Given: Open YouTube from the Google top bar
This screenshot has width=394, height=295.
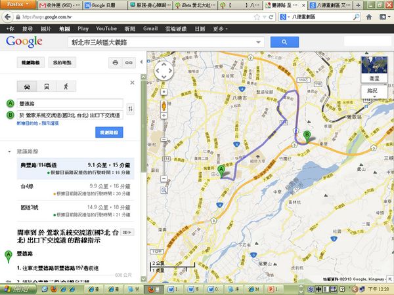Looking at the screenshot, I should [x=106, y=29].
